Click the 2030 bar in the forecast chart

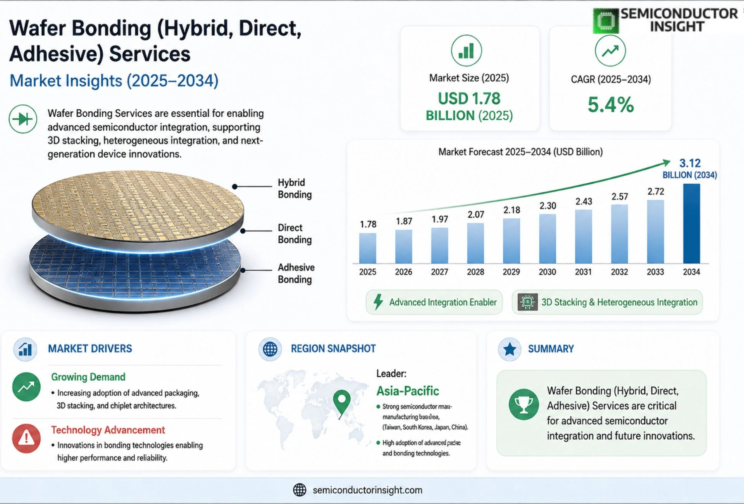pyautogui.click(x=547, y=239)
